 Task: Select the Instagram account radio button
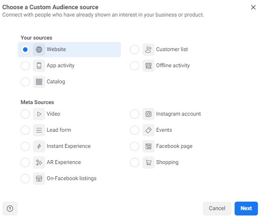(x=135, y=114)
